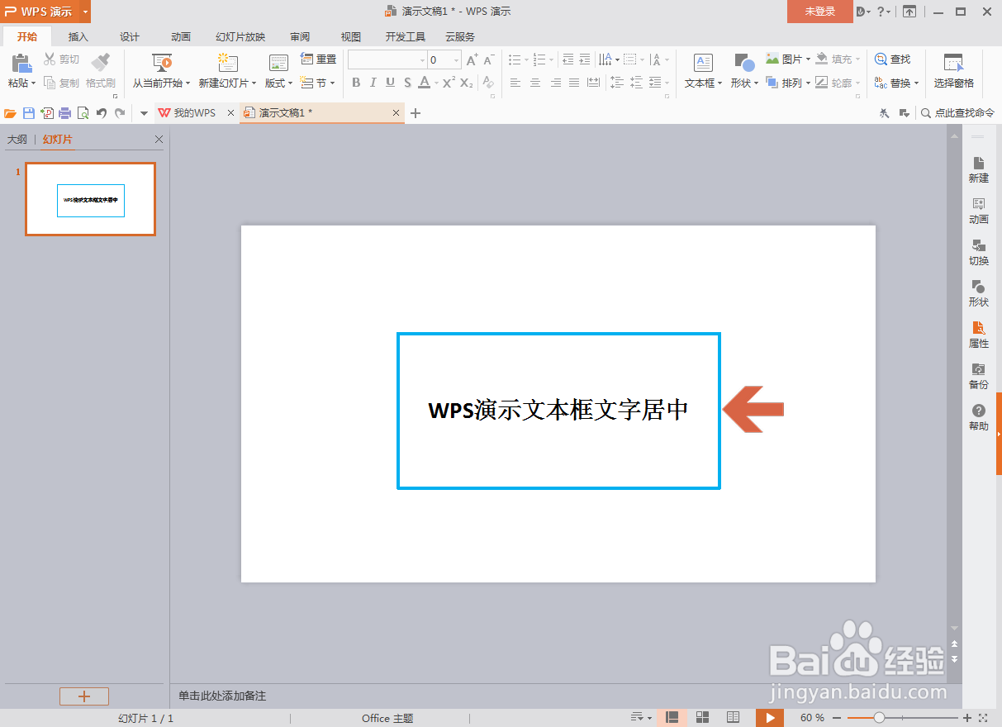Click the zoom in plus button

(x=967, y=718)
